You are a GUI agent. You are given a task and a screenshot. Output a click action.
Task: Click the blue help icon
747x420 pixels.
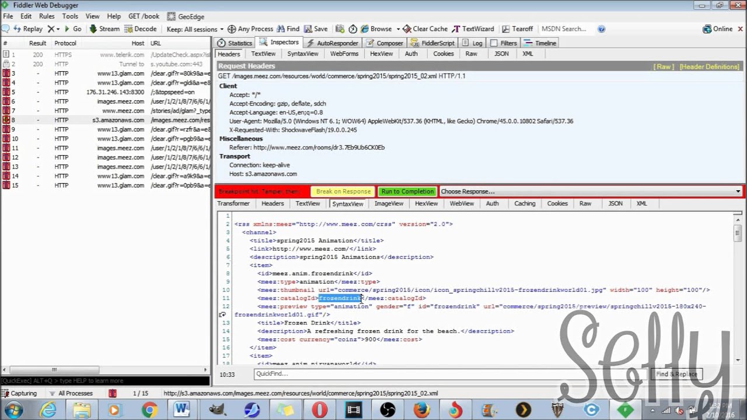602,29
